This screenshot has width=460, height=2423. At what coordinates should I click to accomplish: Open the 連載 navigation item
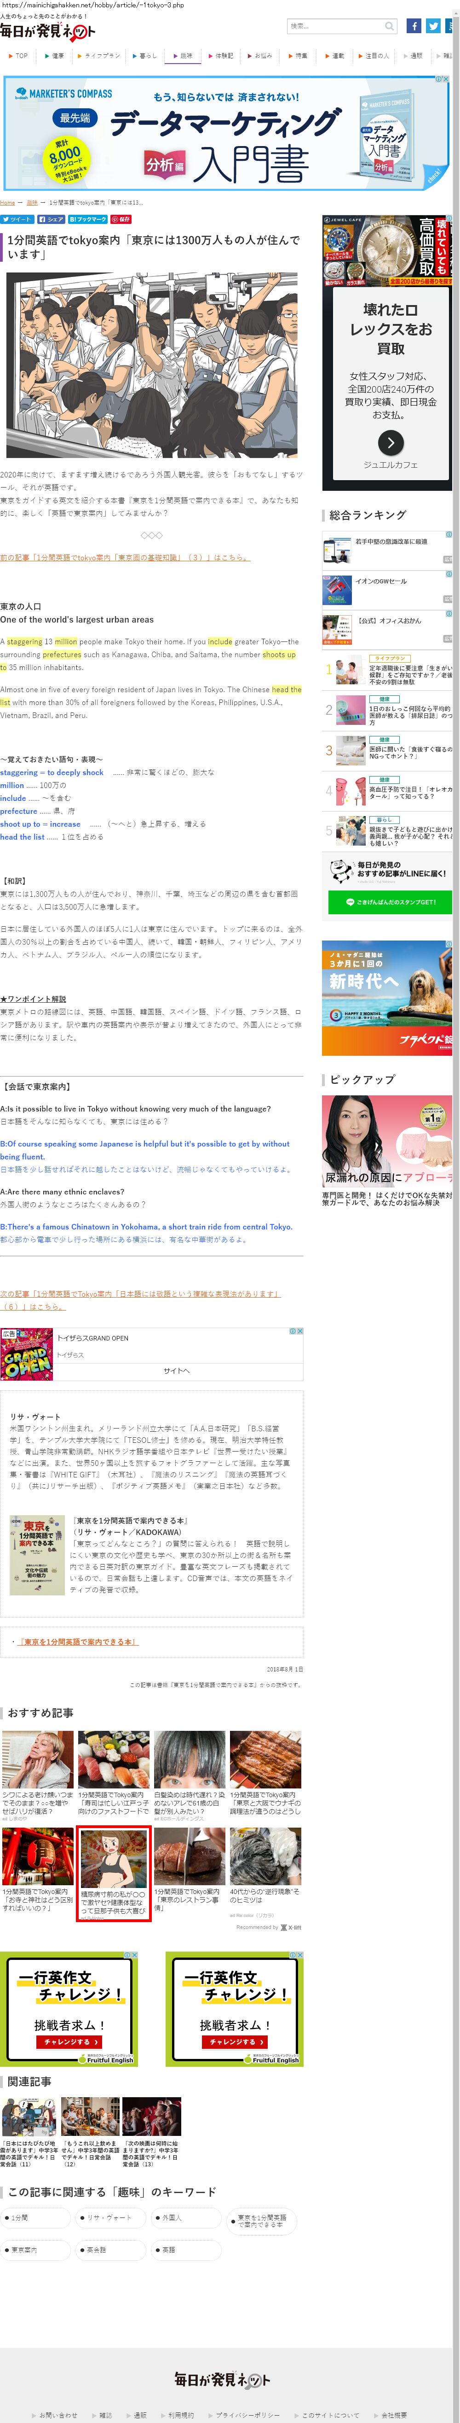click(335, 55)
